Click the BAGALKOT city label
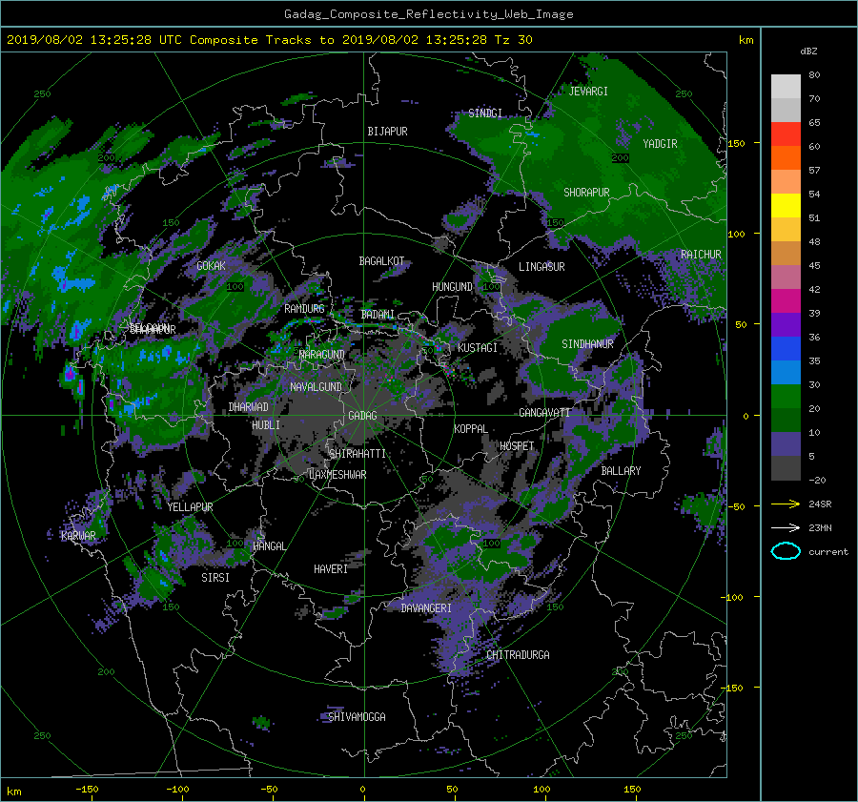Viewport: 858px width, 802px height. [381, 261]
